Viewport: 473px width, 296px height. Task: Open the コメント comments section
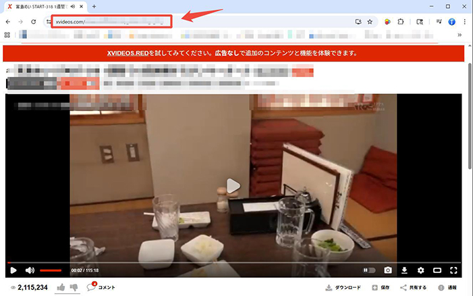pos(101,287)
